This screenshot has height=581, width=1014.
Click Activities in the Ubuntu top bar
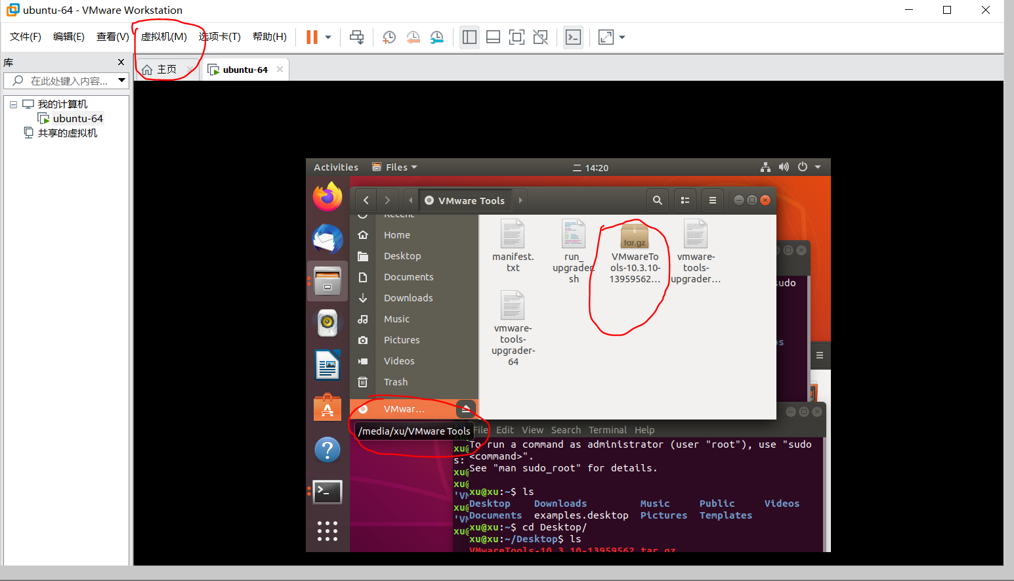(336, 167)
